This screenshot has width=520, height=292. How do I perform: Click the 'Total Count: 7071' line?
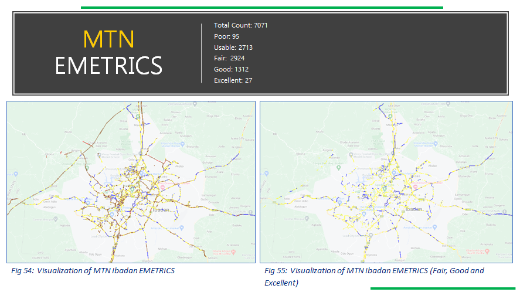(x=240, y=25)
